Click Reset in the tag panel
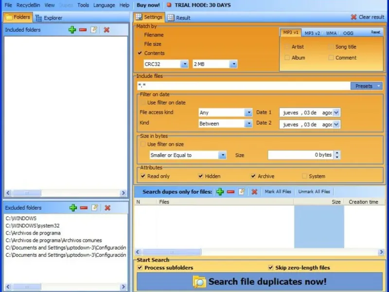 click(375, 32)
